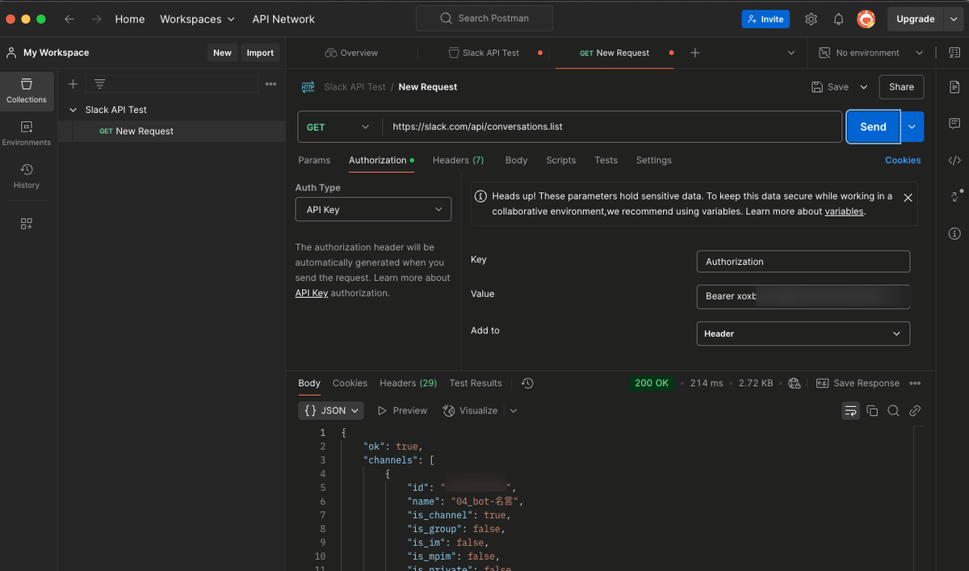Switch to the Scripts tab

tap(560, 160)
